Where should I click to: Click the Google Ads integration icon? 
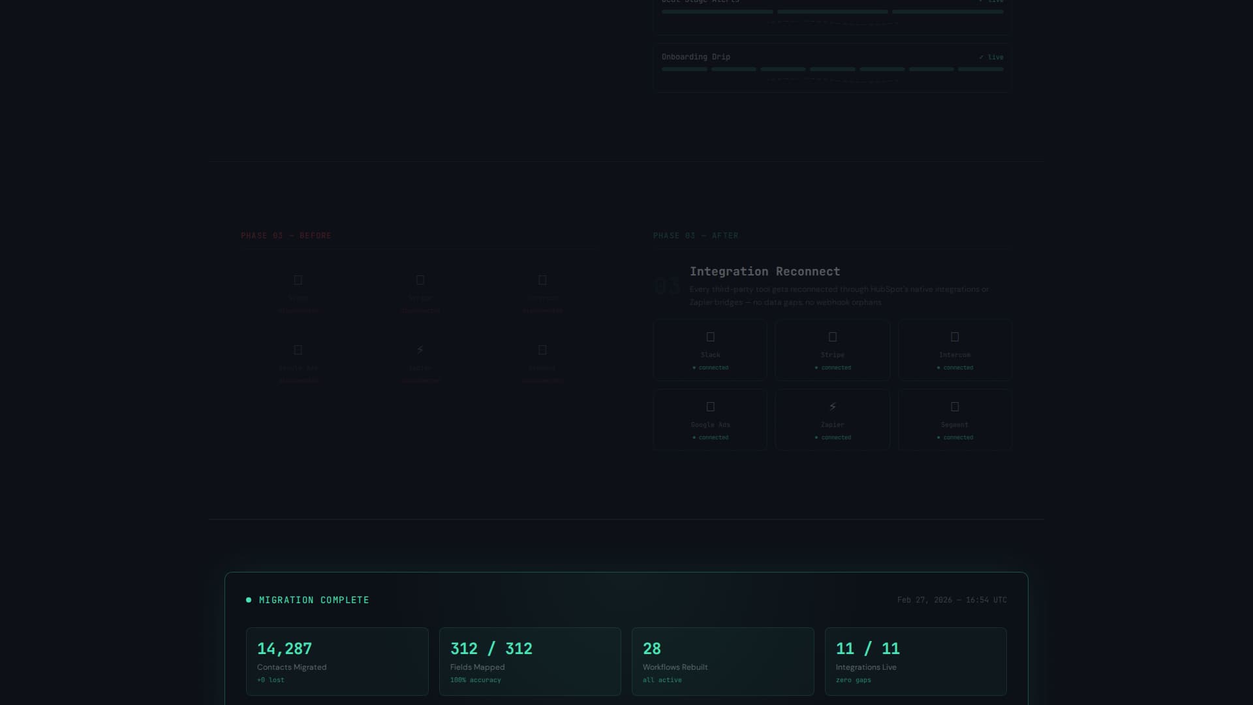coord(711,407)
